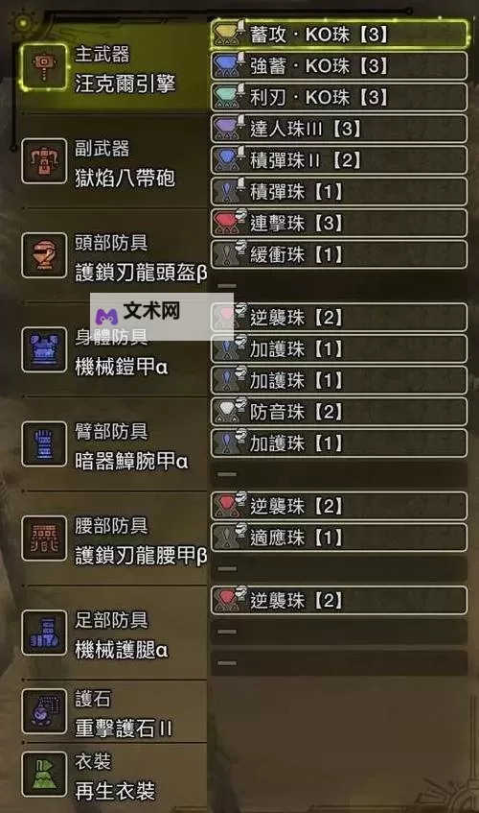Select the 緩衝珠【1】 decoration slot
Image resolution: width=479 pixels, height=813 pixels.
coord(339,254)
